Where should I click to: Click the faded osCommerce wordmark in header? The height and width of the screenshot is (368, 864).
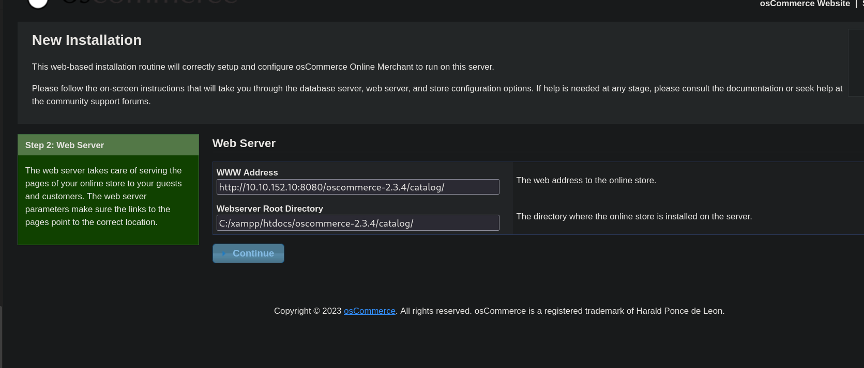pyautogui.click(x=150, y=2)
